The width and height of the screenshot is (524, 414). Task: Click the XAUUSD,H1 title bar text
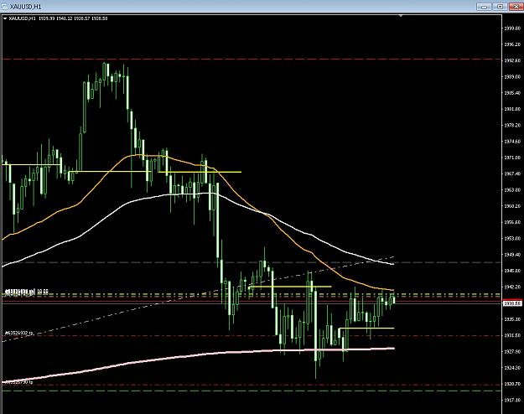pos(26,7)
